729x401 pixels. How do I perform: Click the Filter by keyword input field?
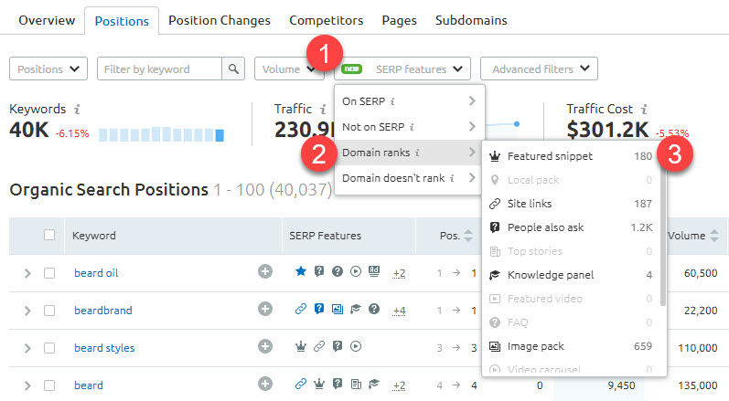160,69
